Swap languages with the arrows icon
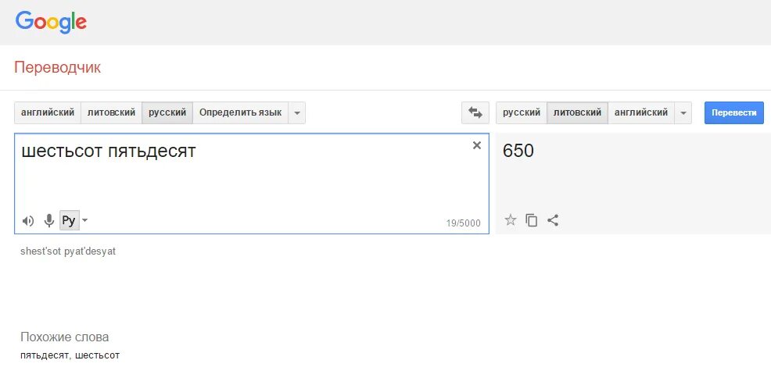The width and height of the screenshot is (771, 378). 475,112
